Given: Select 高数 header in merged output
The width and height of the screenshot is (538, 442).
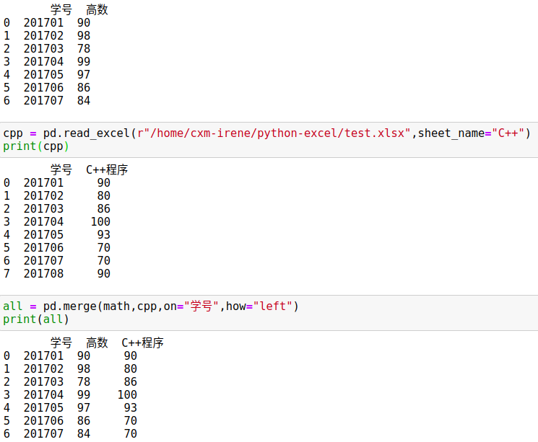Looking at the screenshot, I should 97,342.
